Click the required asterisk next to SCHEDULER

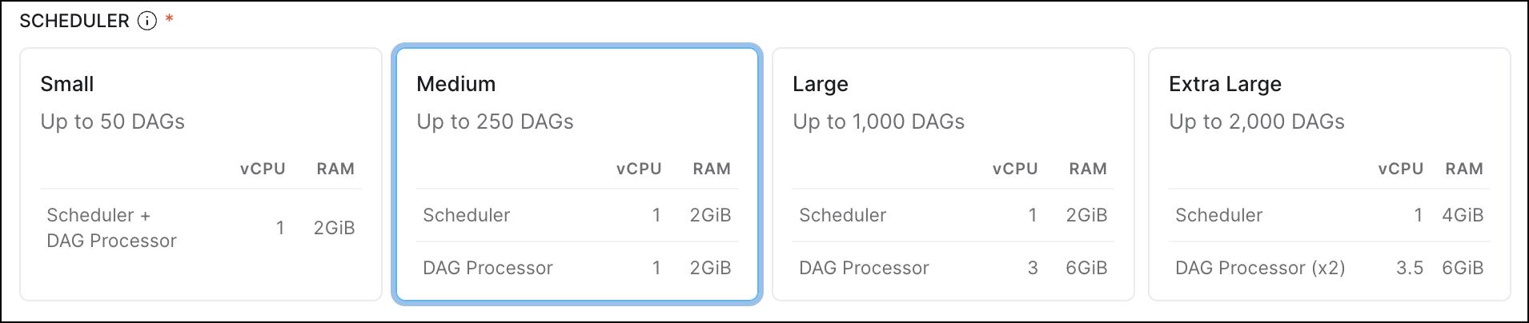[x=169, y=18]
